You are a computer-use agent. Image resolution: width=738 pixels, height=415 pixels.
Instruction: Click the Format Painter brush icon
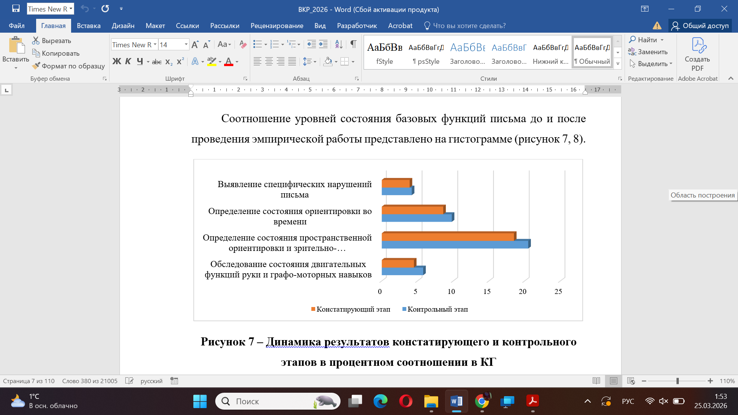click(36, 66)
